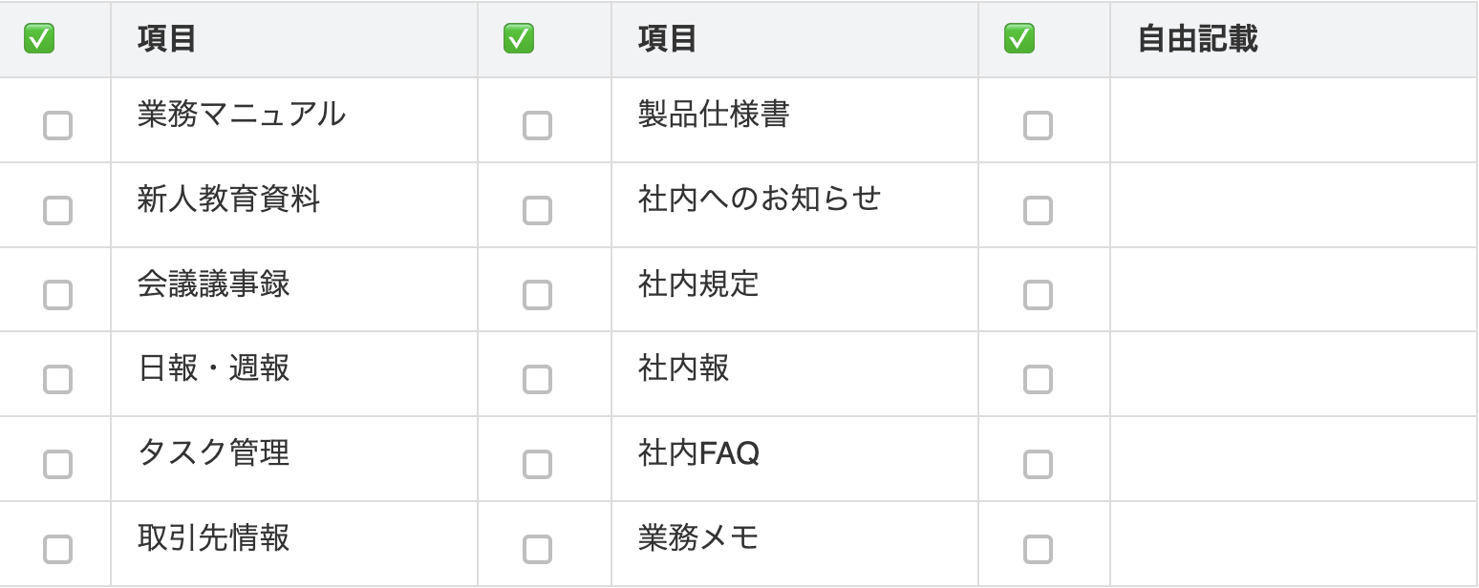Toggle the タスク管理 checkbox
Screen dimensions: 1479x588
(57, 464)
